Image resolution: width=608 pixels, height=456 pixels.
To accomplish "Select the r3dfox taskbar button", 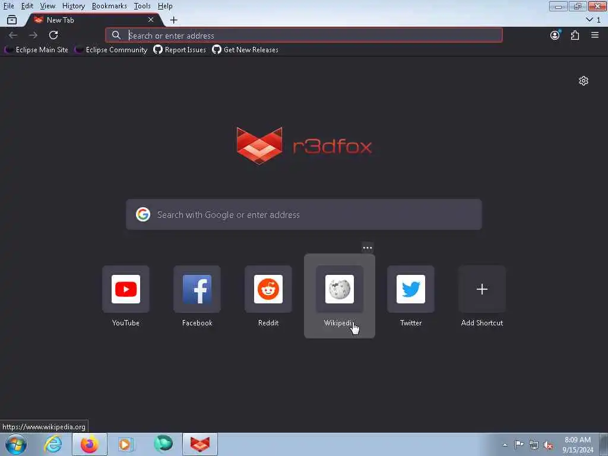I will [200, 444].
